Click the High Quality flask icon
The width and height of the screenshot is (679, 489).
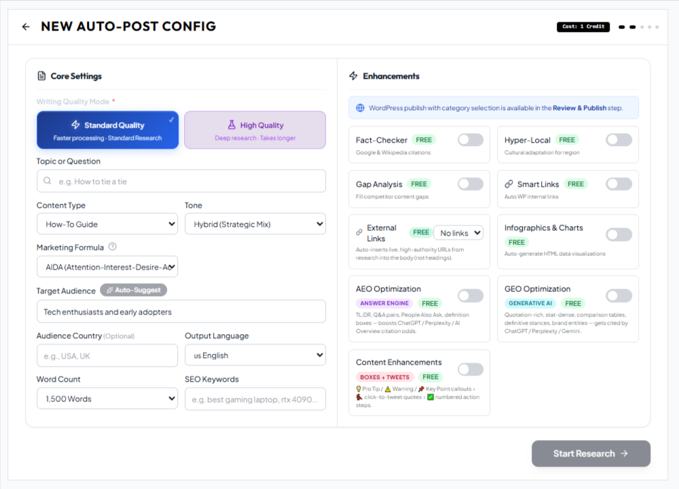(232, 125)
